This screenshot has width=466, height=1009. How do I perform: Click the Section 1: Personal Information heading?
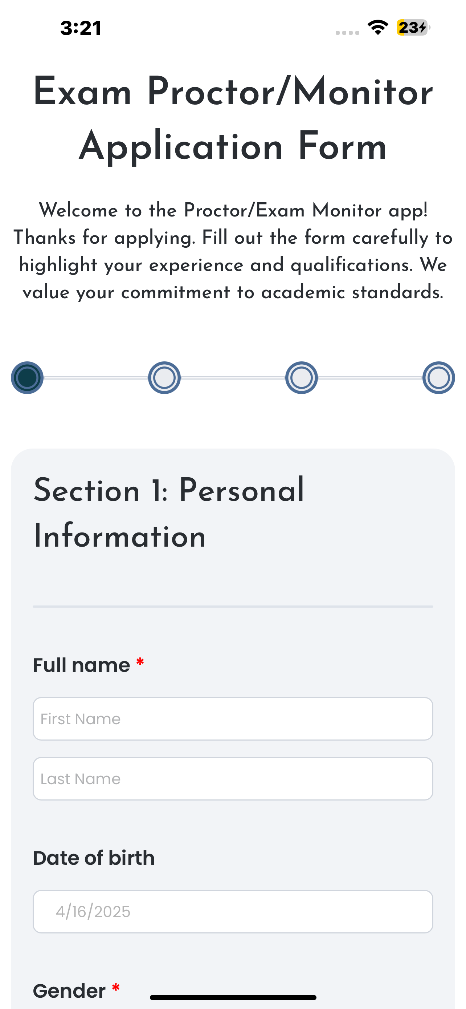pyautogui.click(x=169, y=513)
